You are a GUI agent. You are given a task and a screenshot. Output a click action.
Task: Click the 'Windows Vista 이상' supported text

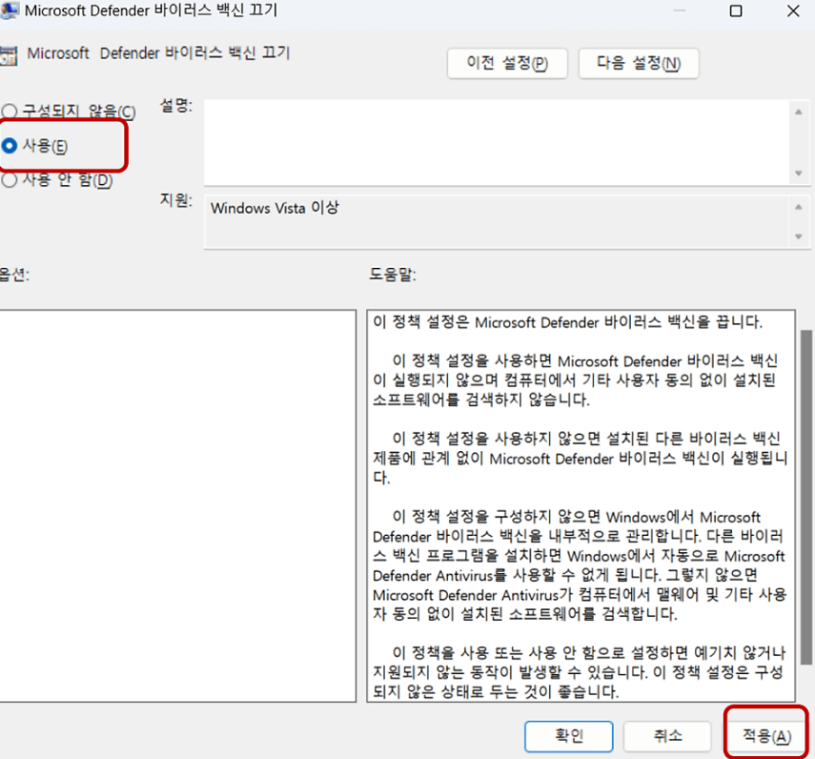275,208
